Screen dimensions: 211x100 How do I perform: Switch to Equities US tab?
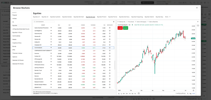click(45, 17)
